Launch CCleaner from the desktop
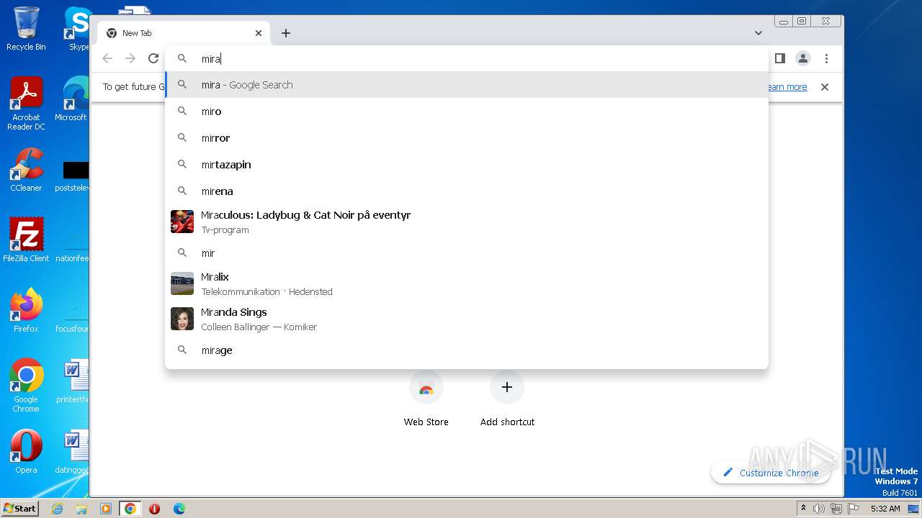Image resolution: width=922 pixels, height=518 pixels. tap(26, 170)
